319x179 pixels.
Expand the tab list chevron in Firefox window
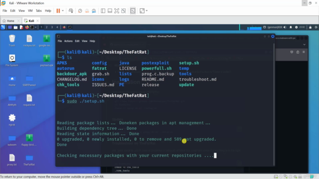(304, 44)
